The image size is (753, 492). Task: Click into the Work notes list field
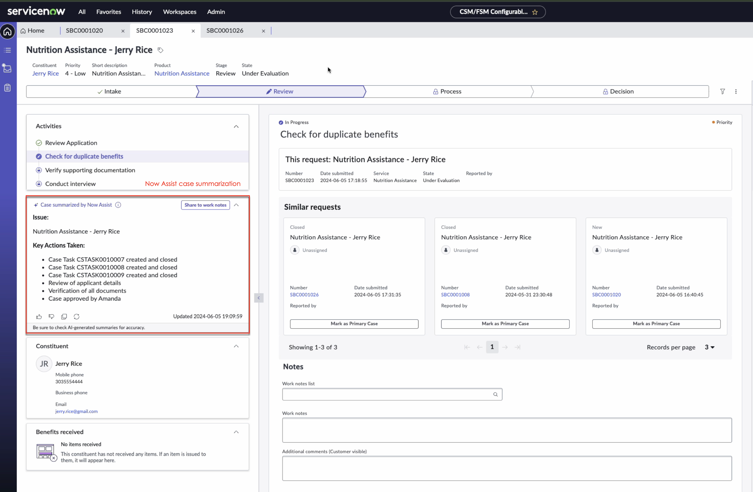click(x=392, y=394)
